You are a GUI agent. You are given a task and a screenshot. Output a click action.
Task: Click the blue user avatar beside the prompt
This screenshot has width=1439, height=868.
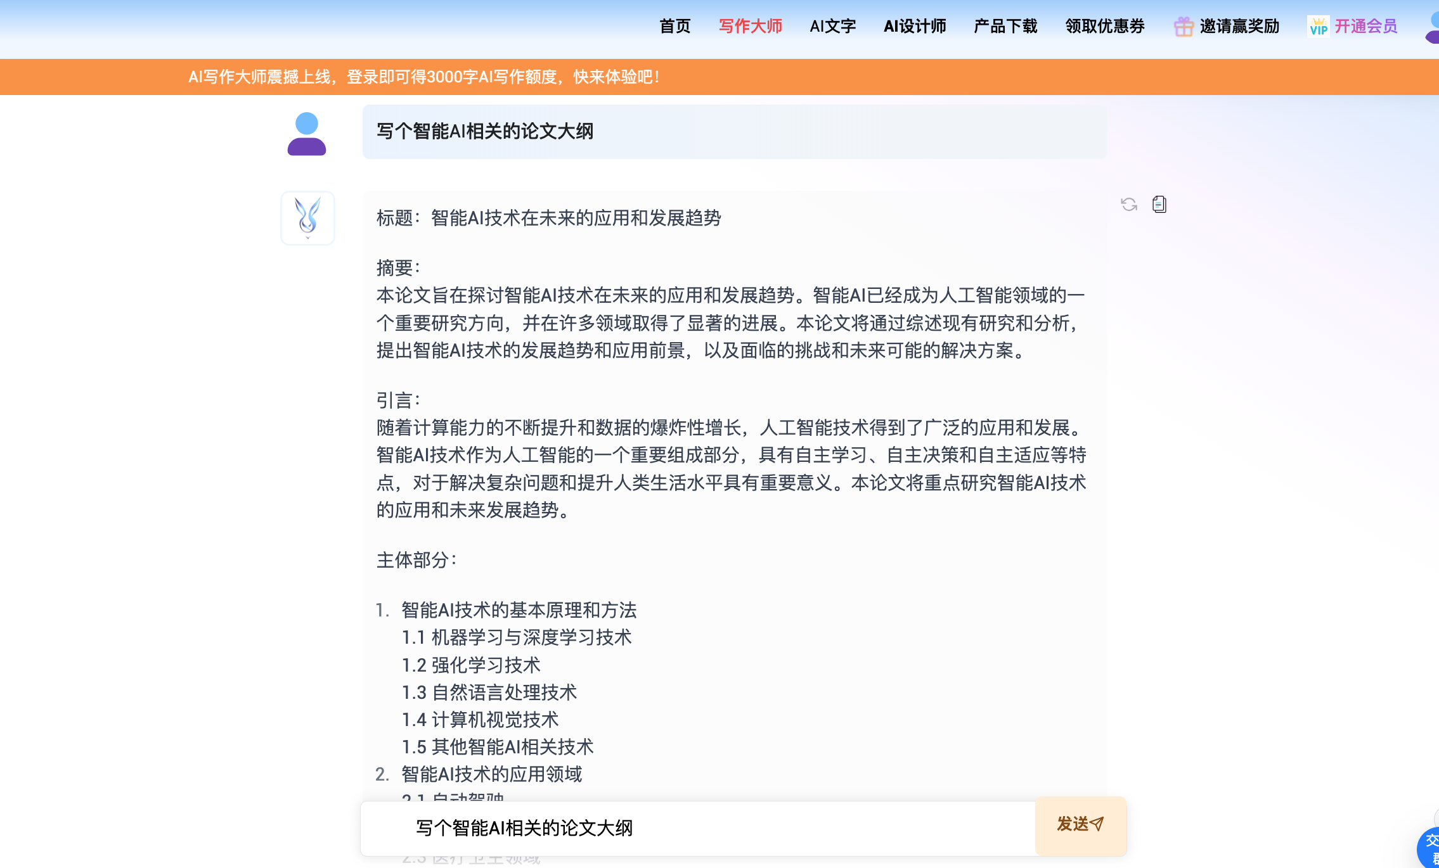[x=307, y=134]
